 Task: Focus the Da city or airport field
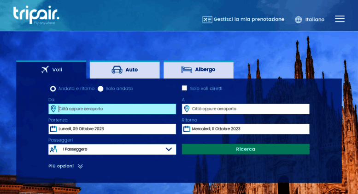112,109
